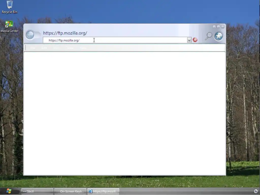Open the faded View menu
The image size is (260, 195).
pyautogui.click(x=56, y=48)
